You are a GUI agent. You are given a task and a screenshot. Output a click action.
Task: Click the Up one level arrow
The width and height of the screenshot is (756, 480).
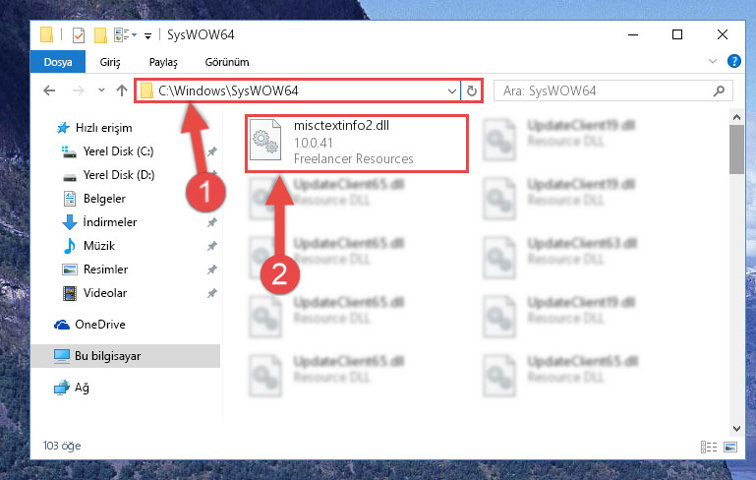(x=122, y=90)
